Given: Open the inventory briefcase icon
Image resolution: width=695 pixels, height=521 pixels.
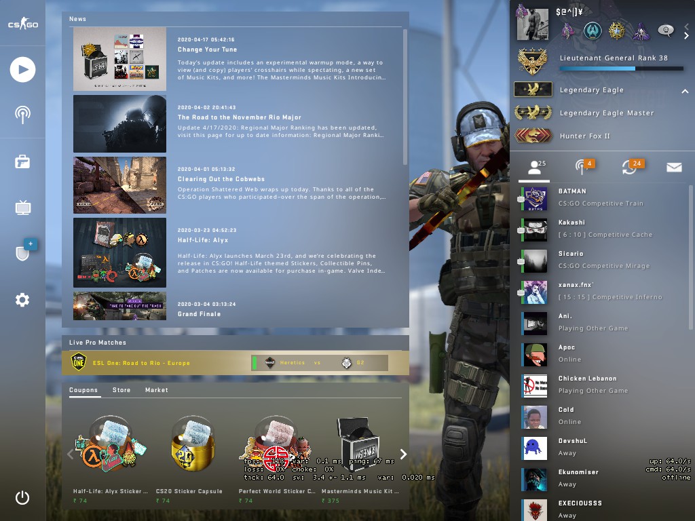Looking at the screenshot, I should pos(22,161).
